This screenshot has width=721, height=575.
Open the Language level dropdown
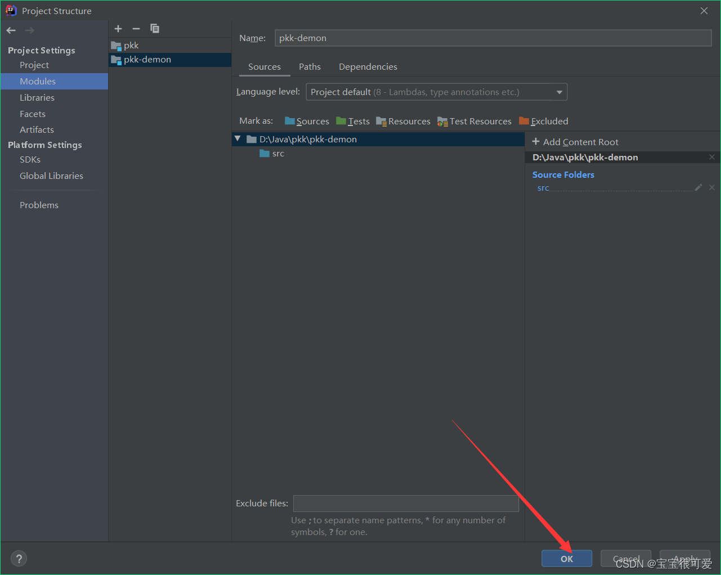point(437,92)
